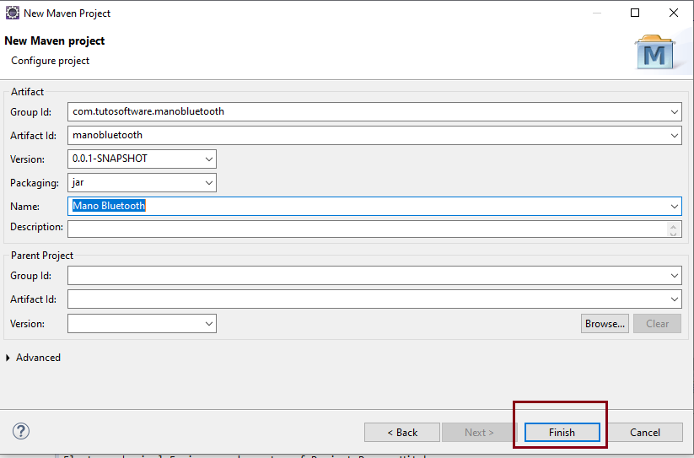Open the Artifact's Artifact Id dropdown arrow
The width and height of the screenshot is (694, 458).
point(674,136)
